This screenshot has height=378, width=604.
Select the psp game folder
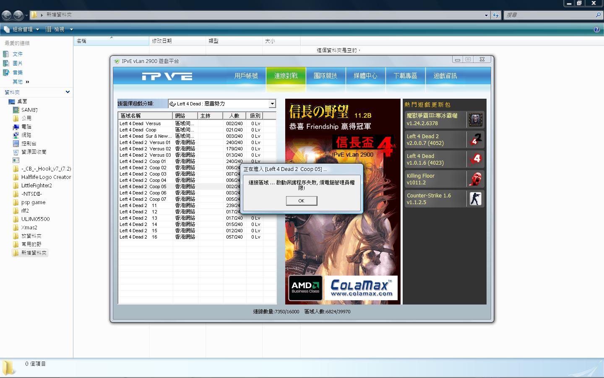point(33,202)
